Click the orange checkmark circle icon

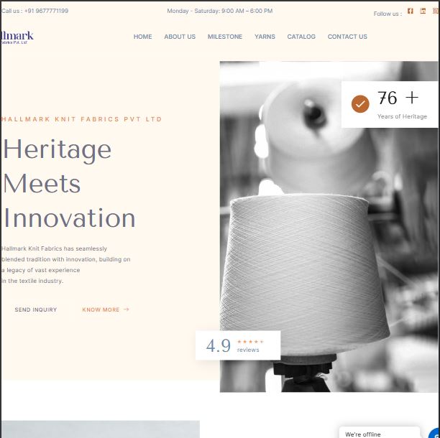coord(360,104)
